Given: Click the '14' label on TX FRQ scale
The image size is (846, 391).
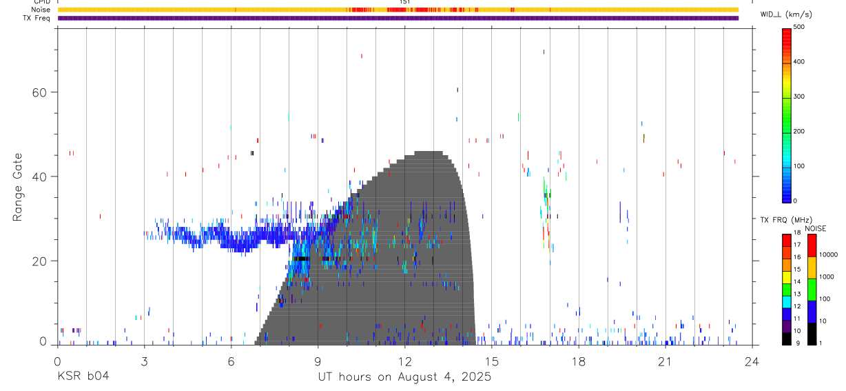Looking at the screenshot, I should point(797,282).
